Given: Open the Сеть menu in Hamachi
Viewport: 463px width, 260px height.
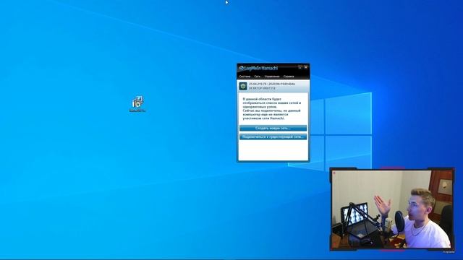Looking at the screenshot, I should point(258,77).
